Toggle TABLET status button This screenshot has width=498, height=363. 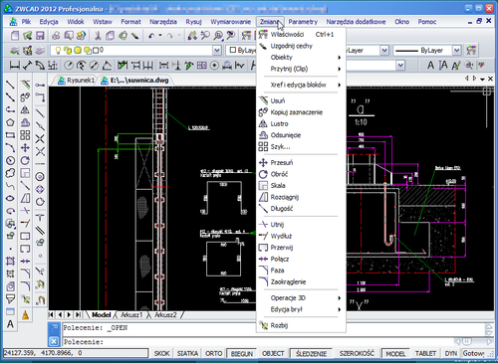point(425,353)
